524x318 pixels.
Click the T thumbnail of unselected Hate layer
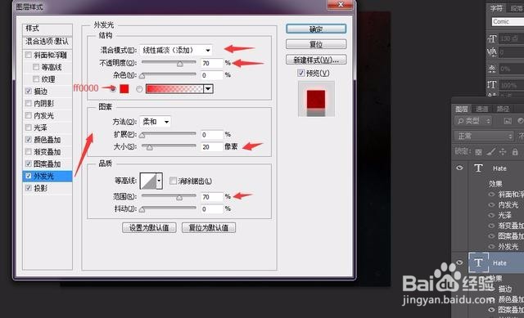pyautogui.click(x=478, y=168)
